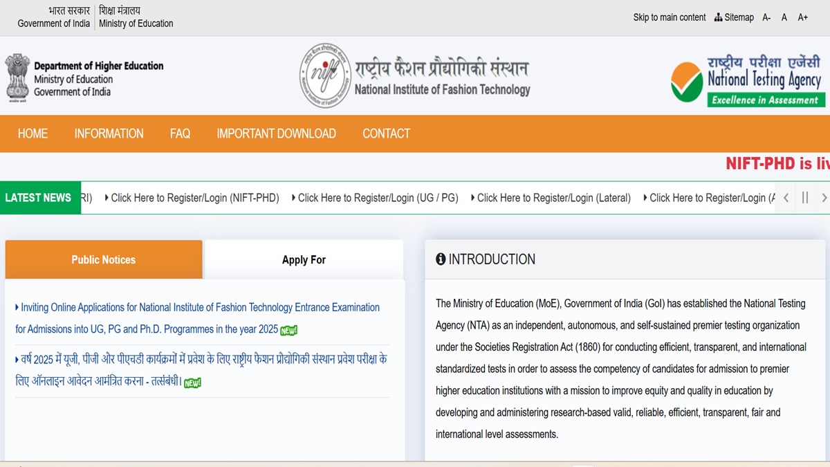830x467 pixels.
Task: Click the National Institute of Fashion Technology title
Action: coord(442,89)
